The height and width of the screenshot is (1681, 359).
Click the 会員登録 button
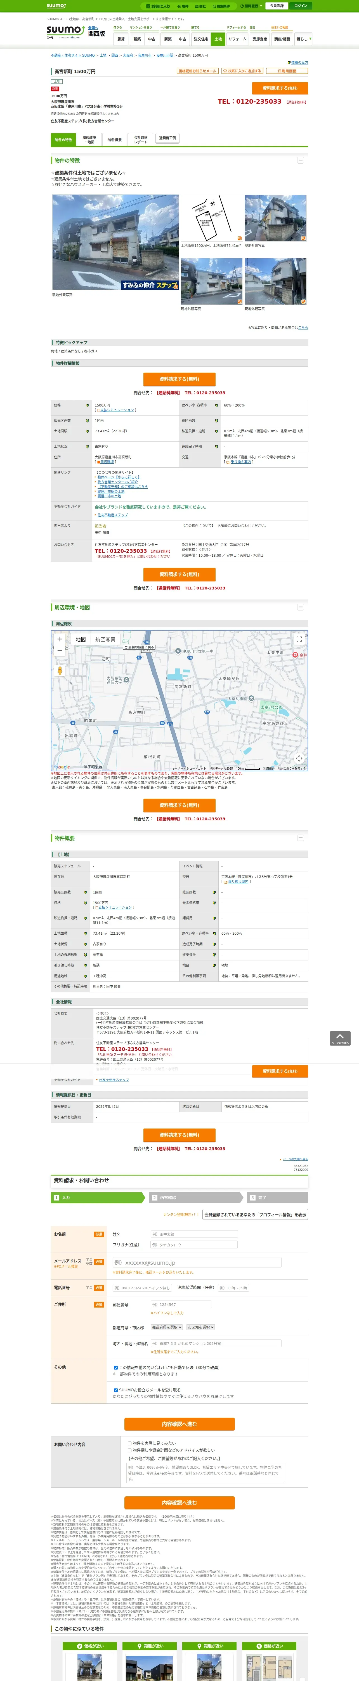click(x=276, y=6)
